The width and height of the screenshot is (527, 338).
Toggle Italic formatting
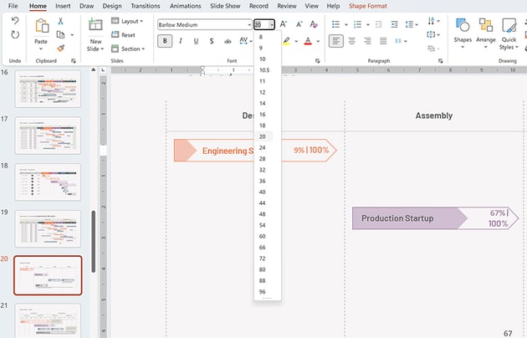[180, 40]
